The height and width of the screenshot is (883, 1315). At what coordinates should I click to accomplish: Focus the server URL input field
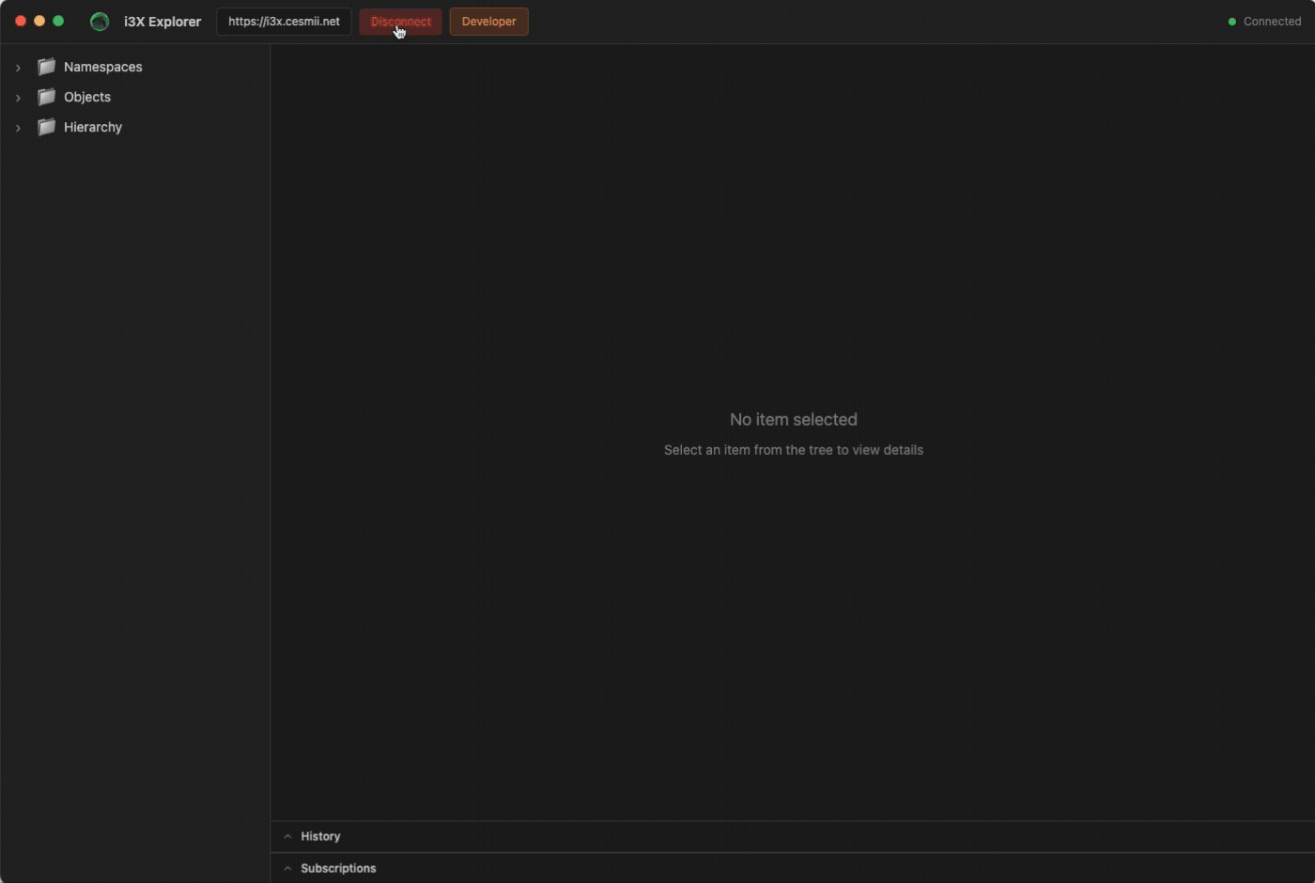click(x=284, y=22)
